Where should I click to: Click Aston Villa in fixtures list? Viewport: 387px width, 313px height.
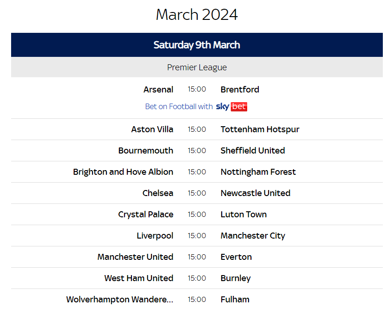pos(152,129)
